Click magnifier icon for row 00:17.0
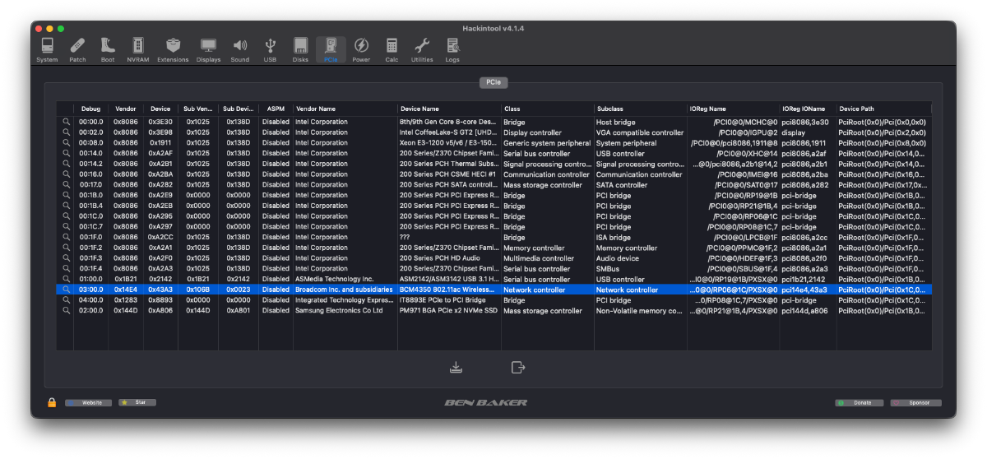The image size is (987, 459). pos(66,185)
